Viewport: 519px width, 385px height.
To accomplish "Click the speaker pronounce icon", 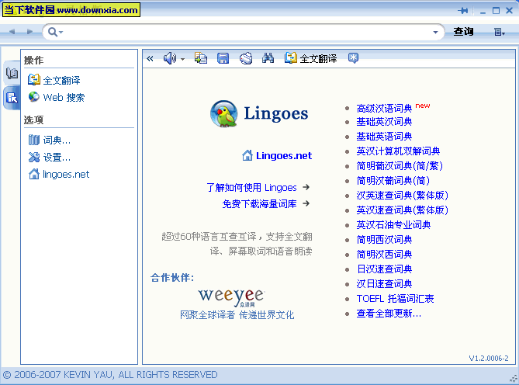I will coord(170,58).
